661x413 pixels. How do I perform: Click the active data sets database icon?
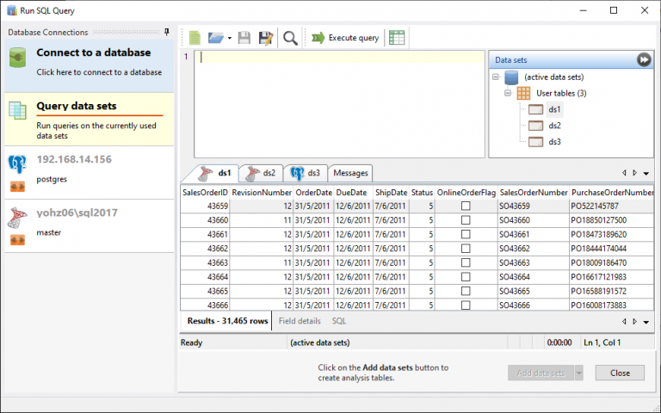(x=511, y=77)
